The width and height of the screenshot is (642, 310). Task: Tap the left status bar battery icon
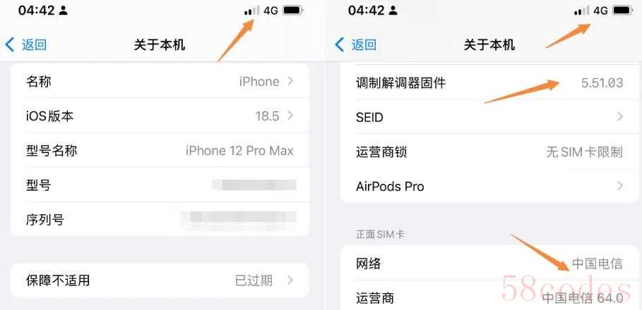292,11
